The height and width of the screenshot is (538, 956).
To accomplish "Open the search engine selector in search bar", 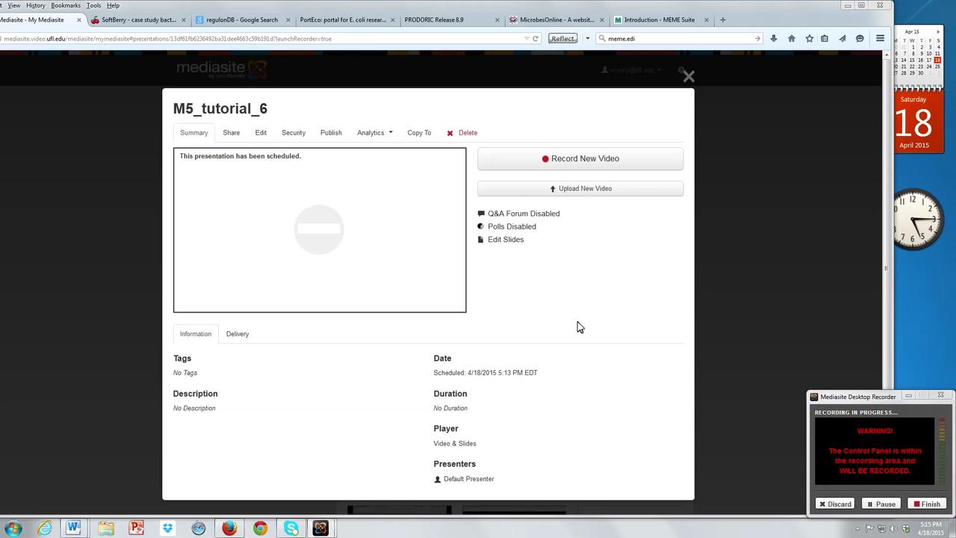I will (603, 38).
